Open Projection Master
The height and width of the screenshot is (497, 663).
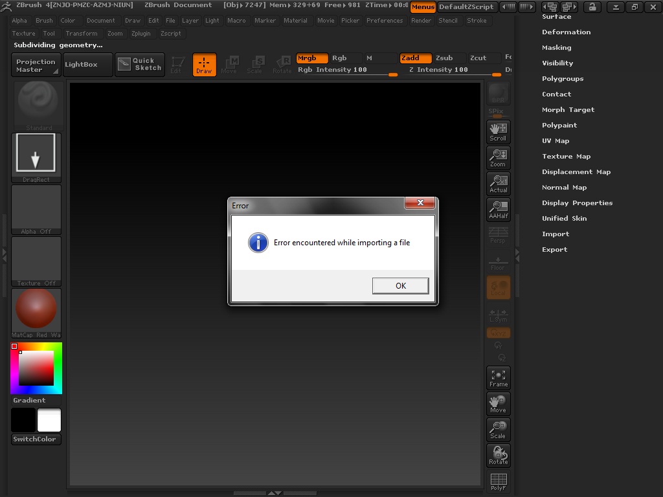36,65
